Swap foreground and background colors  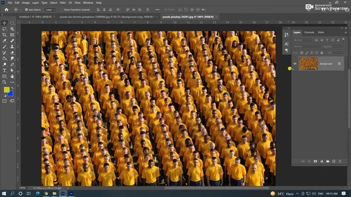tap(12, 89)
